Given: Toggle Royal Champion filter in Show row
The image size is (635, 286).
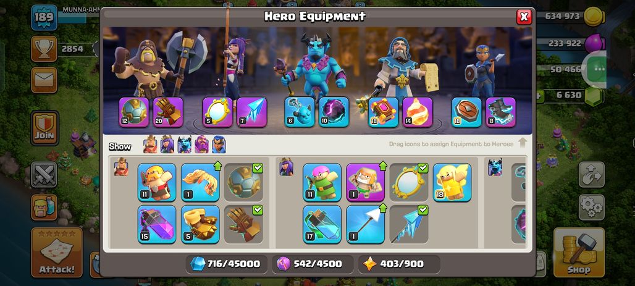Looking at the screenshot, I should point(219,145).
